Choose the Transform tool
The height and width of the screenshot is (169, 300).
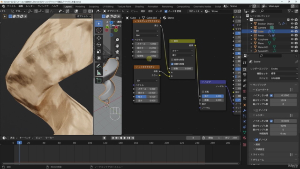(x=99, y=58)
